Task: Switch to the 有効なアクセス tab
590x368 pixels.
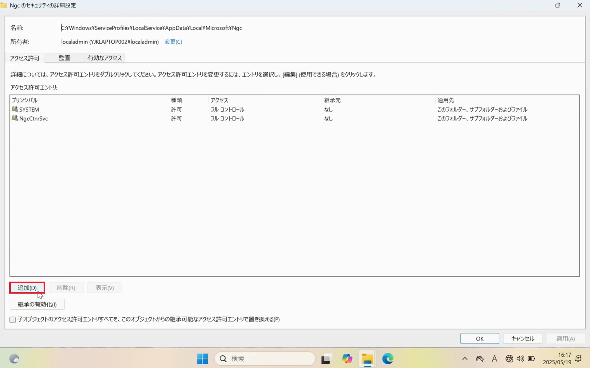Action: tap(104, 58)
